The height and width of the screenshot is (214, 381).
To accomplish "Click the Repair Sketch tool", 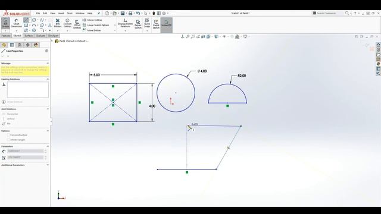I will pos(138,24).
